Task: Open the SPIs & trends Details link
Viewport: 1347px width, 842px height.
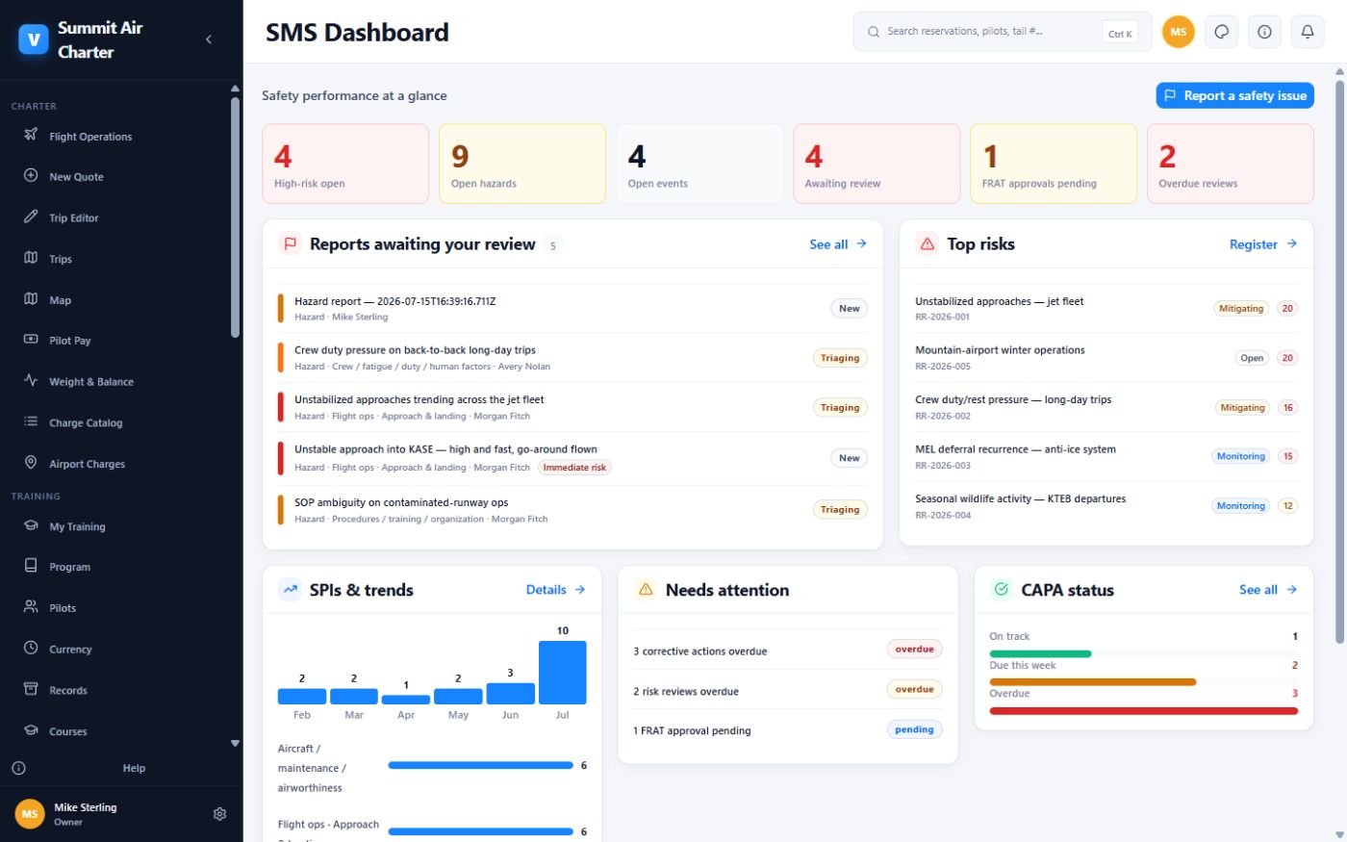Action: click(555, 590)
